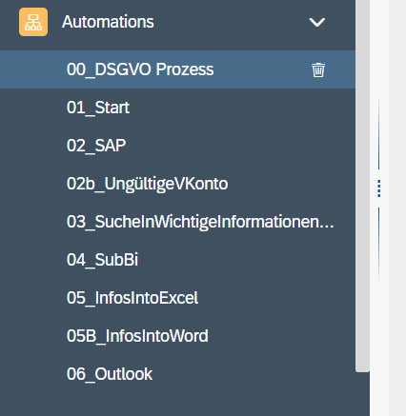Select the 00_DSGVO Prozess automation
The width and height of the screenshot is (406, 416).
coord(177,69)
